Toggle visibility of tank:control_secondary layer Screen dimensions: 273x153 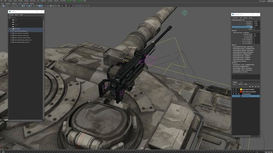pyautogui.click(x=233, y=92)
